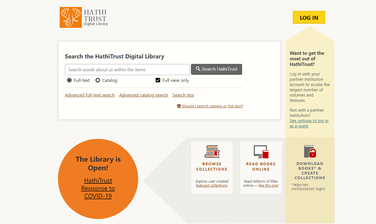Open the Search tips link
This screenshot has width=376, height=224.
coord(183,95)
